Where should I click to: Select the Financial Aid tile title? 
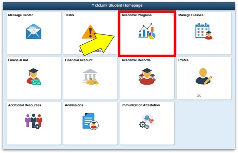pos(18,60)
